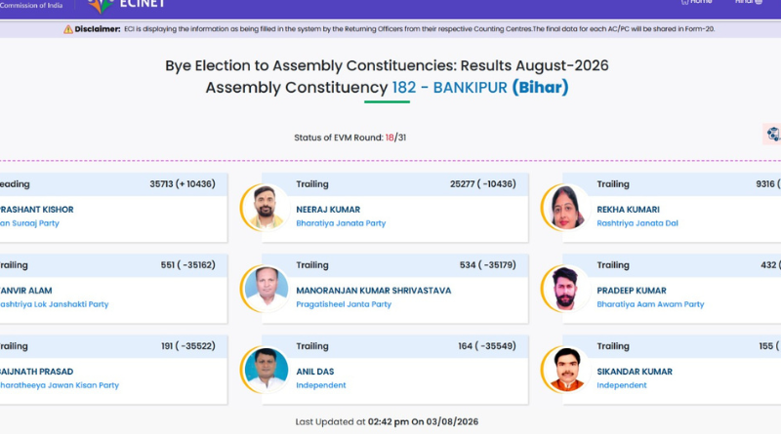Click Pradeep Kumar's candidate photo
This screenshot has width=781, height=434.
(566, 289)
